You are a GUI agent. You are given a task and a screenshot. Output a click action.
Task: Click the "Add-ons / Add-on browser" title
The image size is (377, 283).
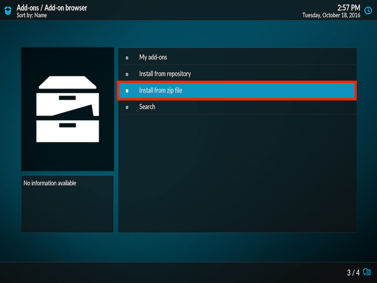(x=52, y=8)
